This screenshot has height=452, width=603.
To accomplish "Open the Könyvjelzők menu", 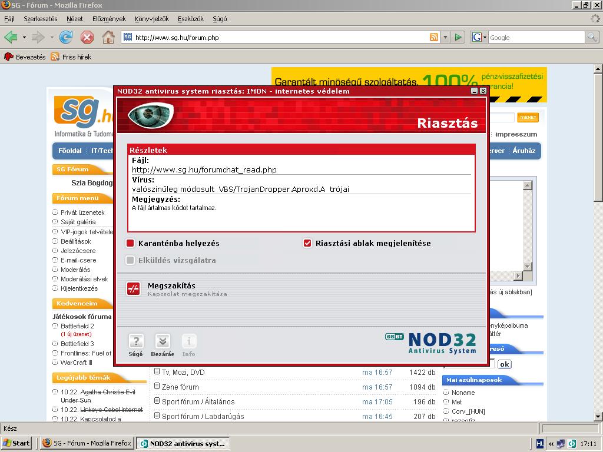I will pos(151,19).
